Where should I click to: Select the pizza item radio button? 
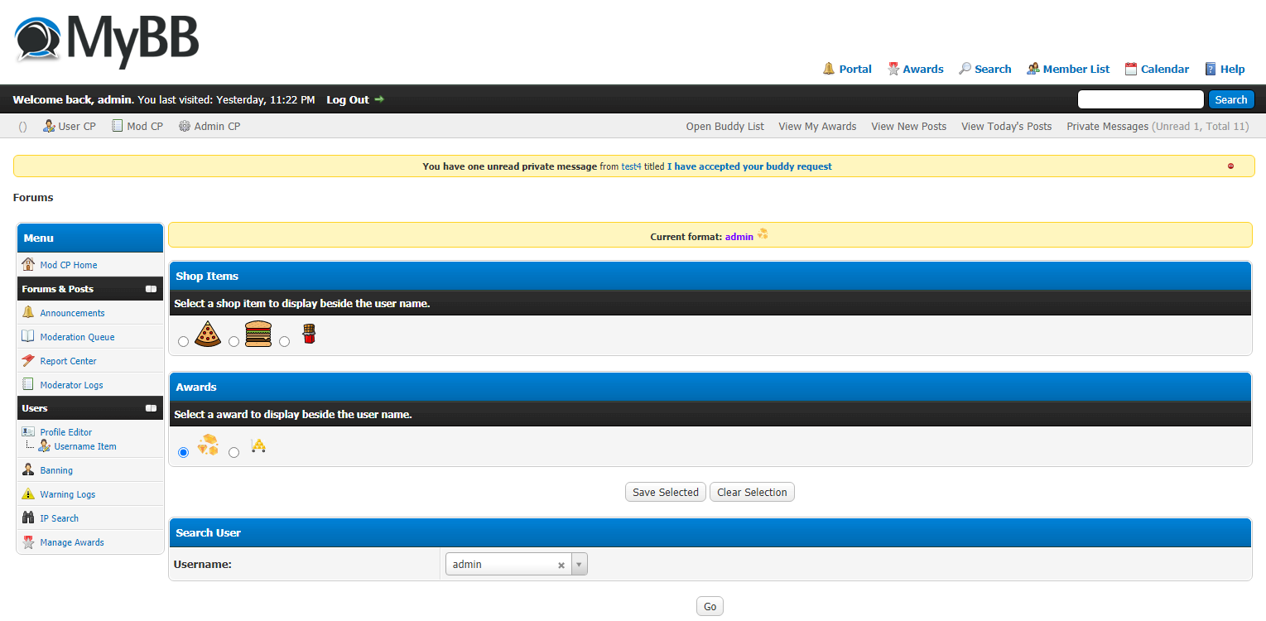click(183, 342)
